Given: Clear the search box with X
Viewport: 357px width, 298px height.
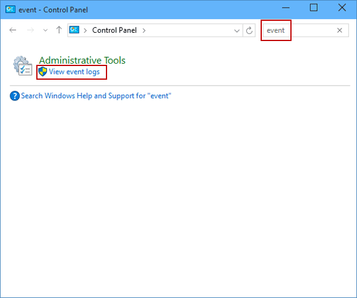Looking at the screenshot, I should click(x=340, y=30).
